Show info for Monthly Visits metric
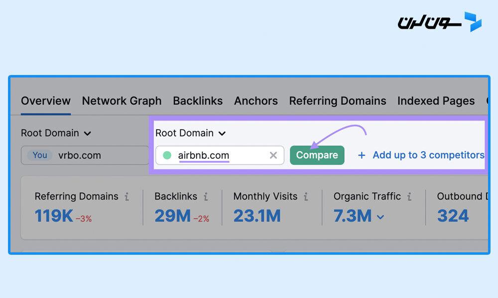This screenshot has width=498, height=298. [x=306, y=197]
